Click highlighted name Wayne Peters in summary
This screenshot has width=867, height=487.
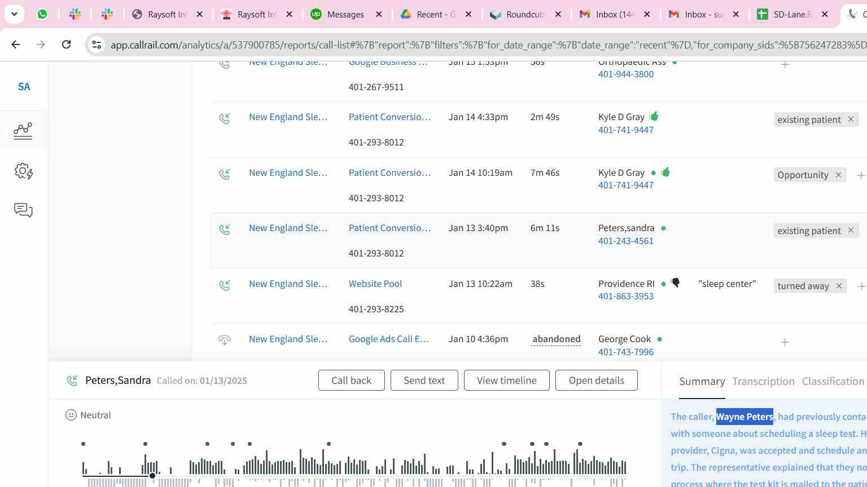point(745,417)
